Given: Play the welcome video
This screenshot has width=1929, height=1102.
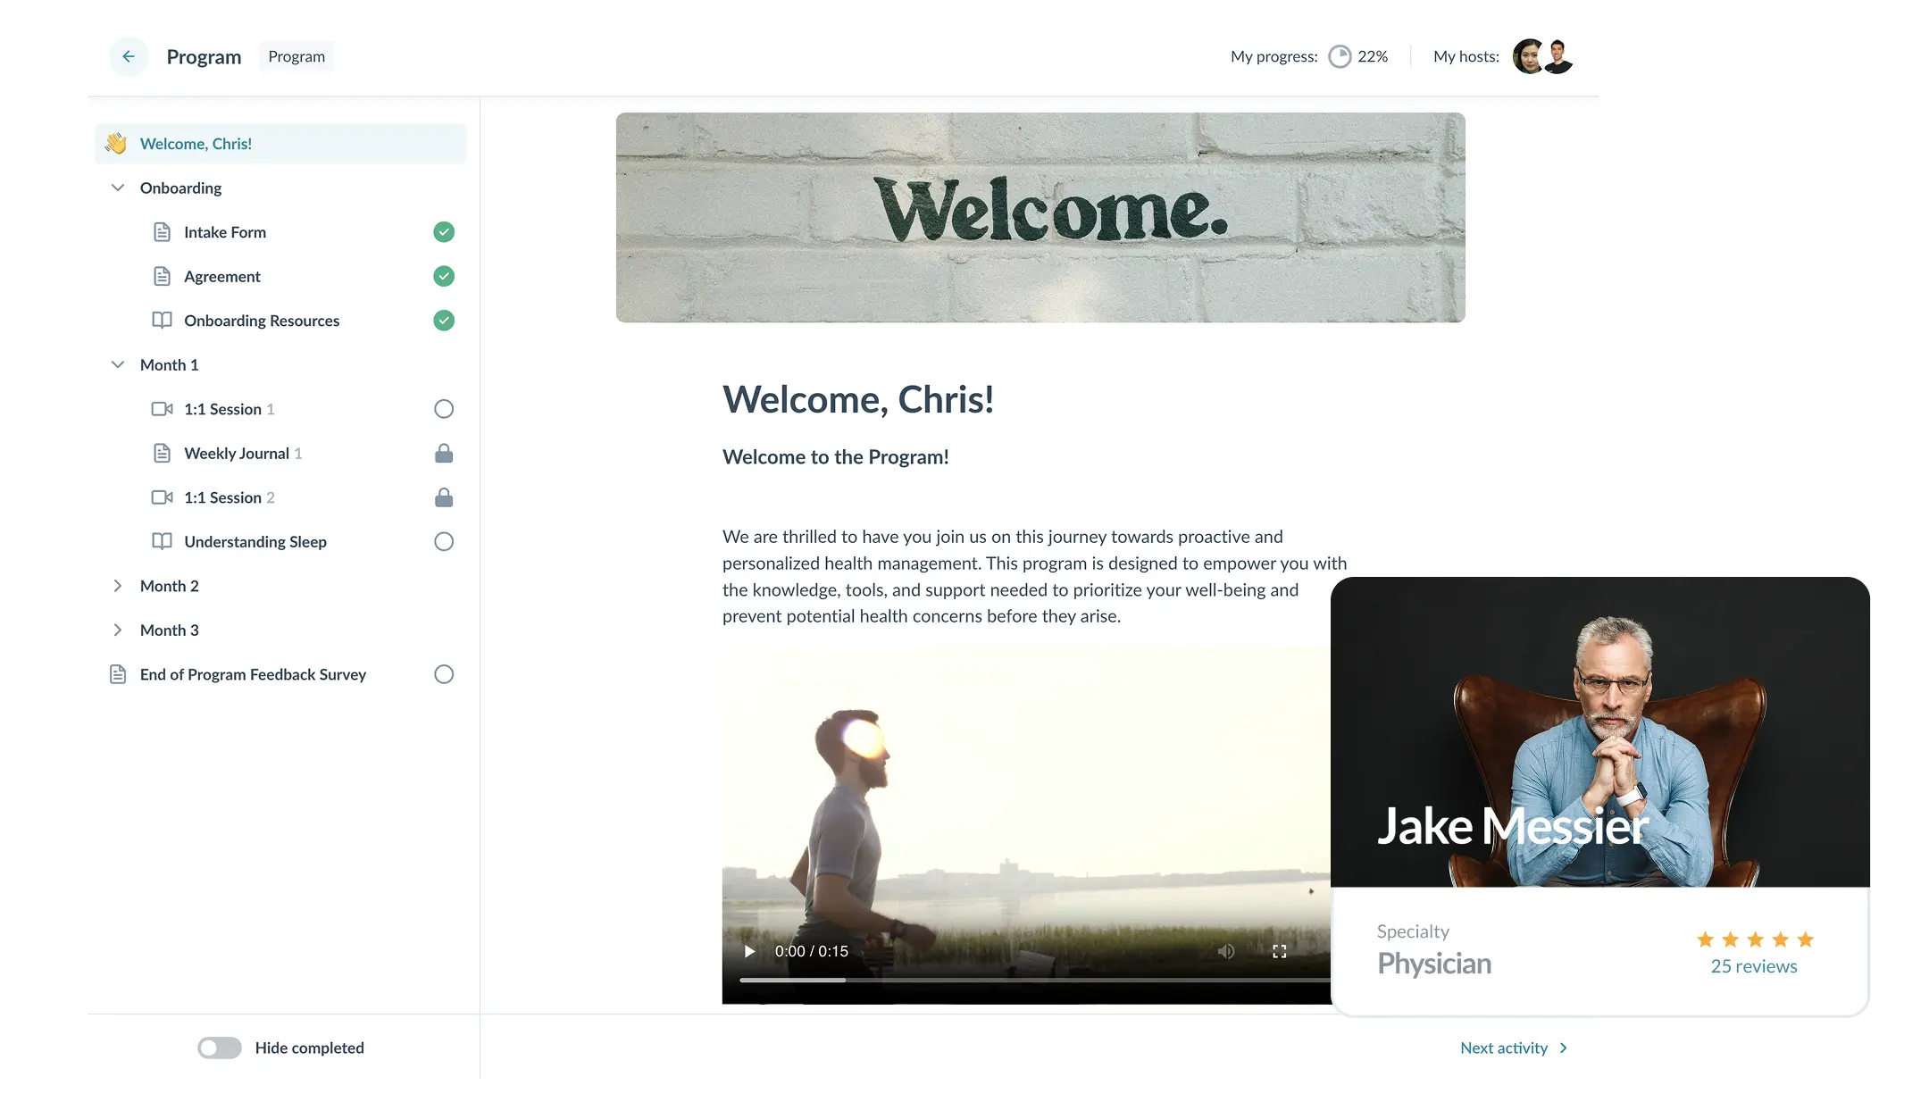Looking at the screenshot, I should (749, 951).
